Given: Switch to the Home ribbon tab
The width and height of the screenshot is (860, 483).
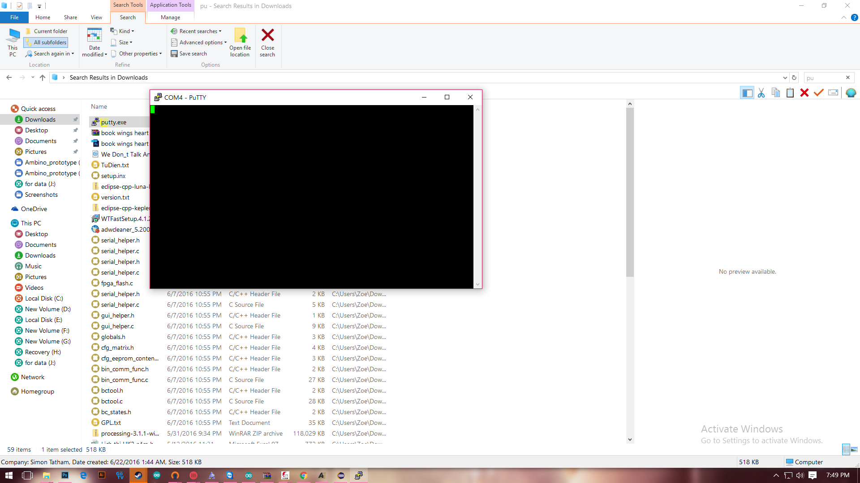Looking at the screenshot, I should [43, 17].
